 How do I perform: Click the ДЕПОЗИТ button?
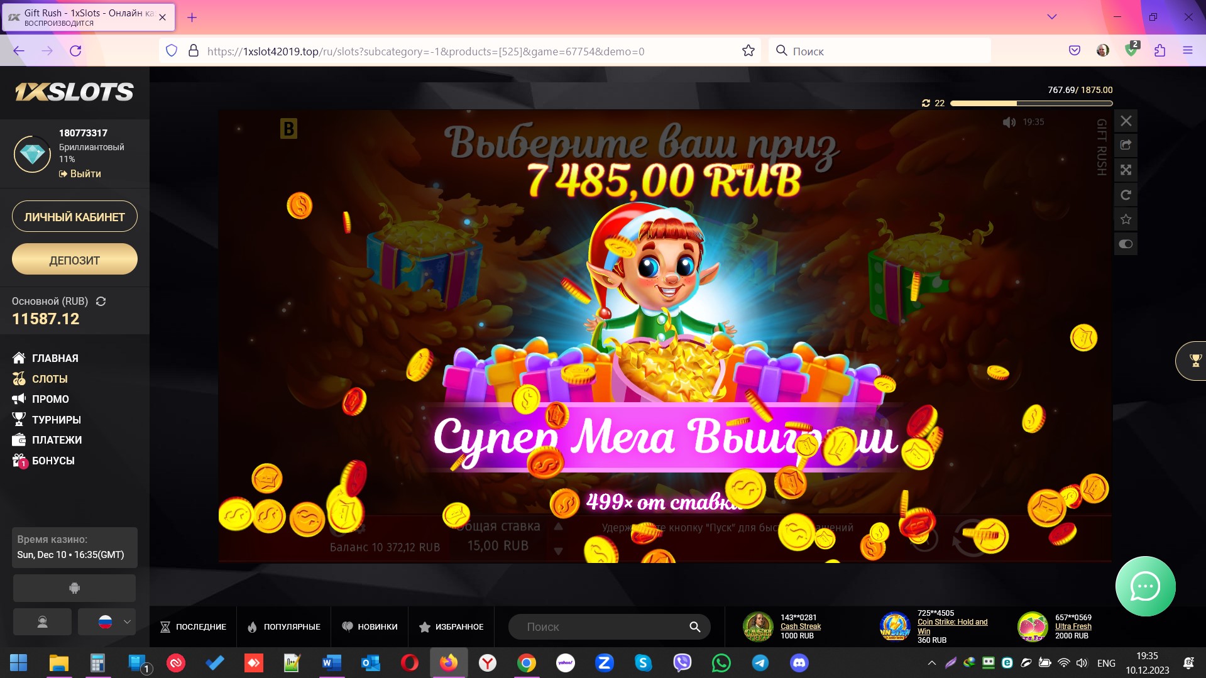click(x=75, y=260)
